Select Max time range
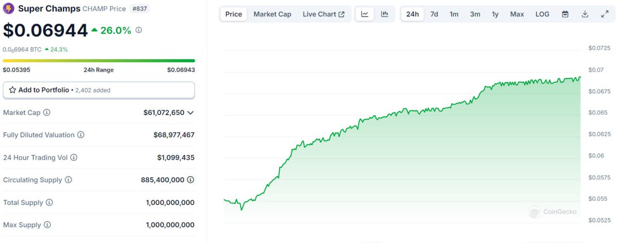This screenshot has height=243, width=618. (517, 14)
